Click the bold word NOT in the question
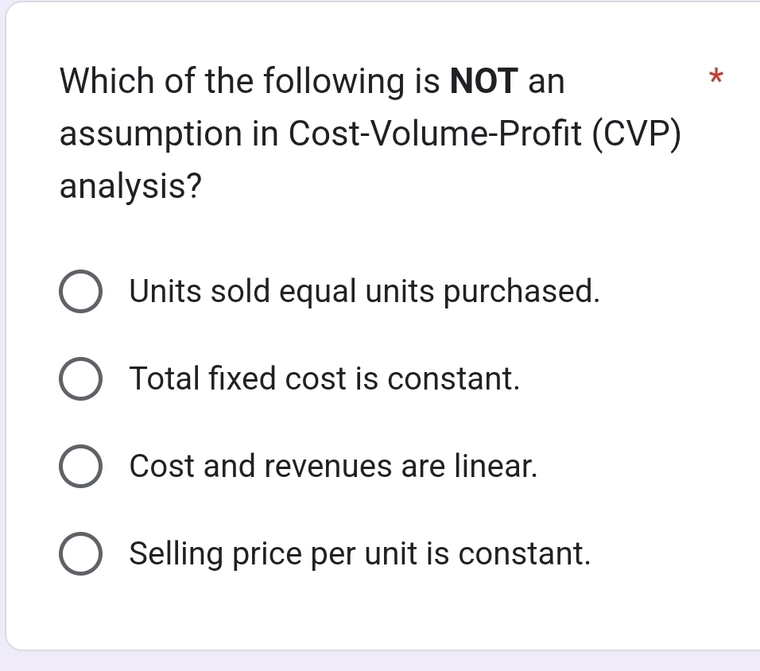 click(485, 81)
